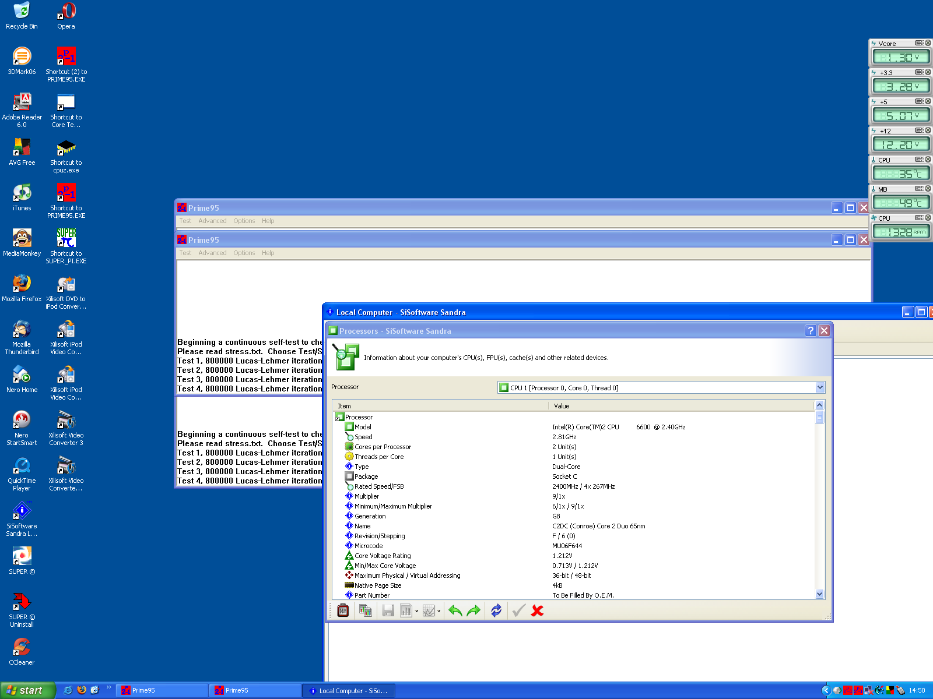Click Firefox icon in quick launch bar
The image size is (933, 699).
[x=82, y=690]
